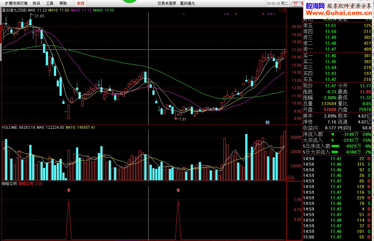This screenshot has height=241, width=374.
Task: Open the 帮助 menu
Action: tap(63, 3)
